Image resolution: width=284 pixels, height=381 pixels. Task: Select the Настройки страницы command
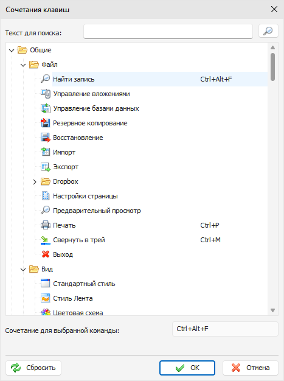(85, 196)
